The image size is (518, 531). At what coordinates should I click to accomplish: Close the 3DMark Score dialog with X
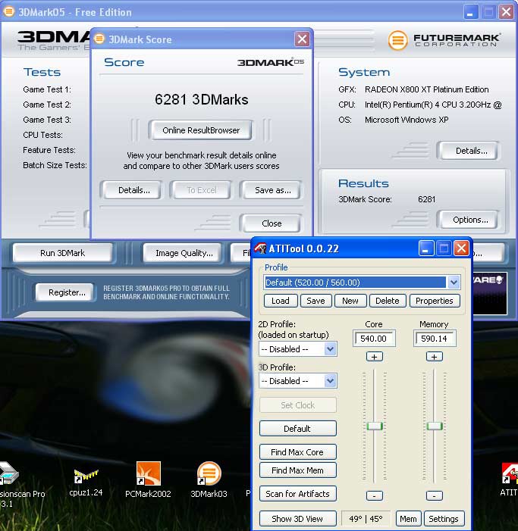[302, 39]
